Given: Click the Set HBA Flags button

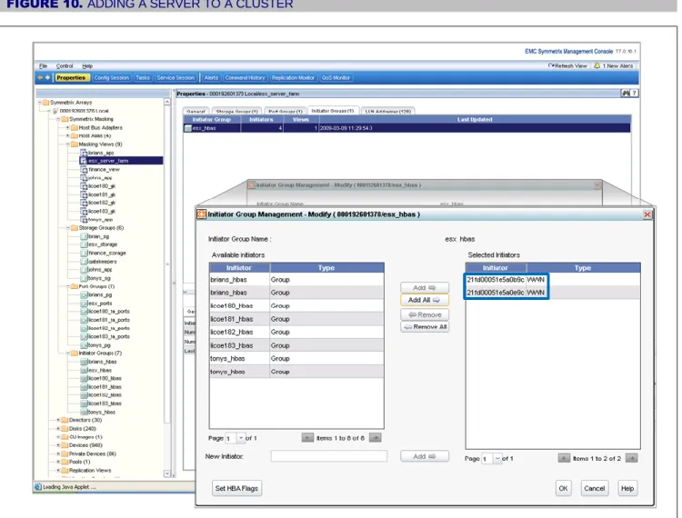Looking at the screenshot, I should pos(236,488).
